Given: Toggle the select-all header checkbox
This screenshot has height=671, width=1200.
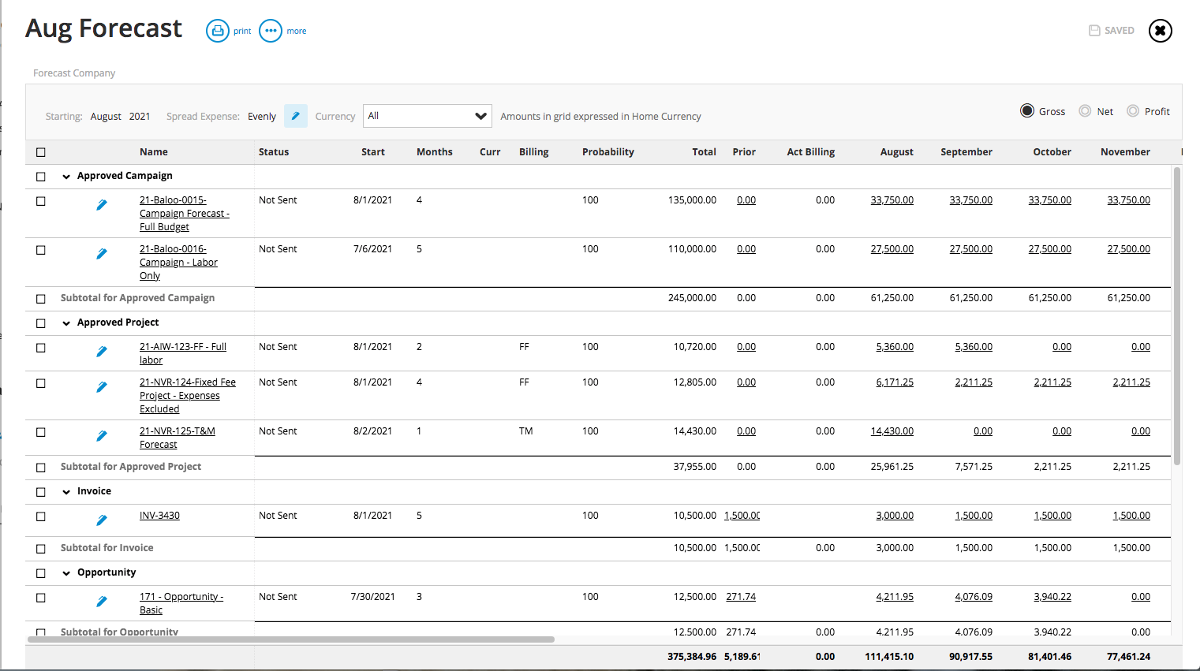Looking at the screenshot, I should coord(41,152).
